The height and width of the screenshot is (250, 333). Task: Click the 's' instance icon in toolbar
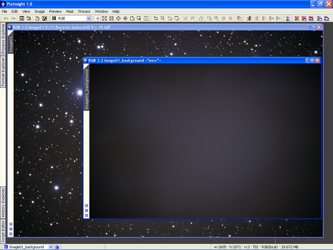tap(278, 19)
